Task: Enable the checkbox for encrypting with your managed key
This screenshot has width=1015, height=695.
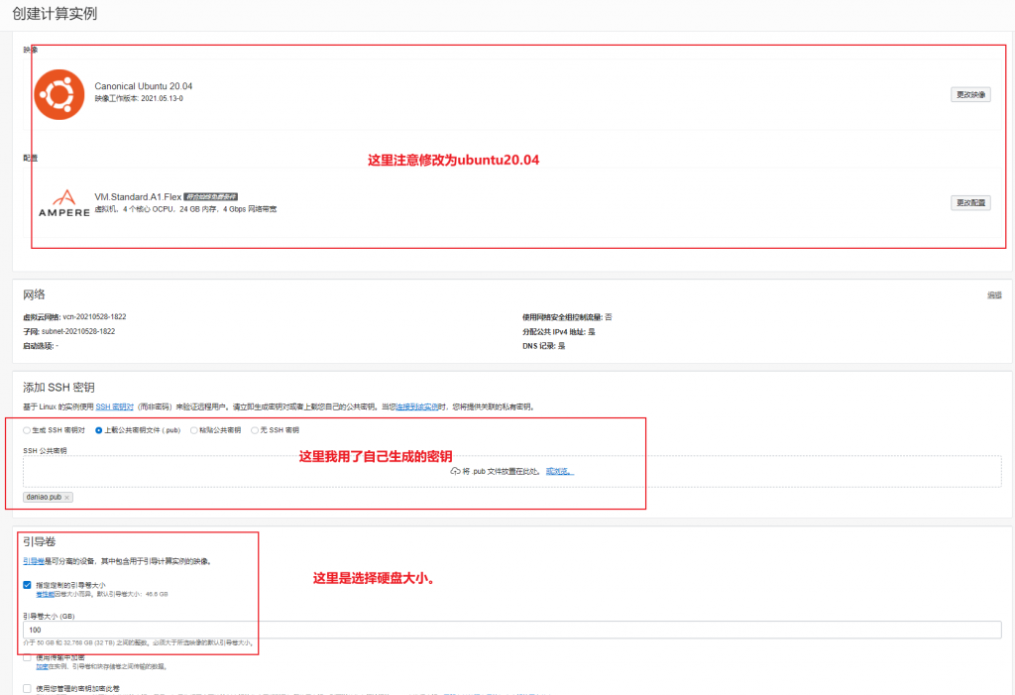Action: point(27,688)
